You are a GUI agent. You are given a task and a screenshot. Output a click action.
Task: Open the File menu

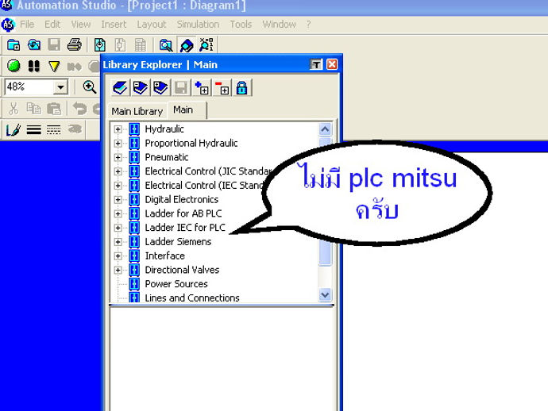pos(27,25)
